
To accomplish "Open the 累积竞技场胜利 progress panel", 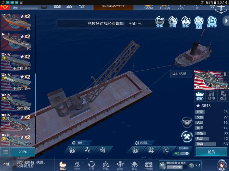I will [x=180, y=165].
